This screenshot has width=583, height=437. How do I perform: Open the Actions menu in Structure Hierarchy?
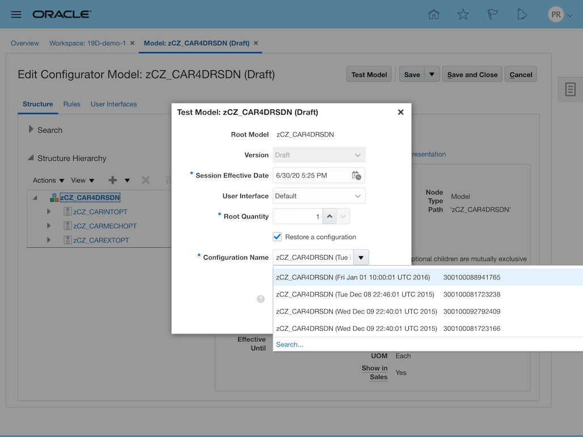44,180
